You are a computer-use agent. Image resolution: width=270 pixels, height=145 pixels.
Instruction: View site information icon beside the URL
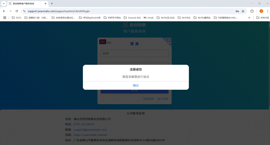coord(24,11)
